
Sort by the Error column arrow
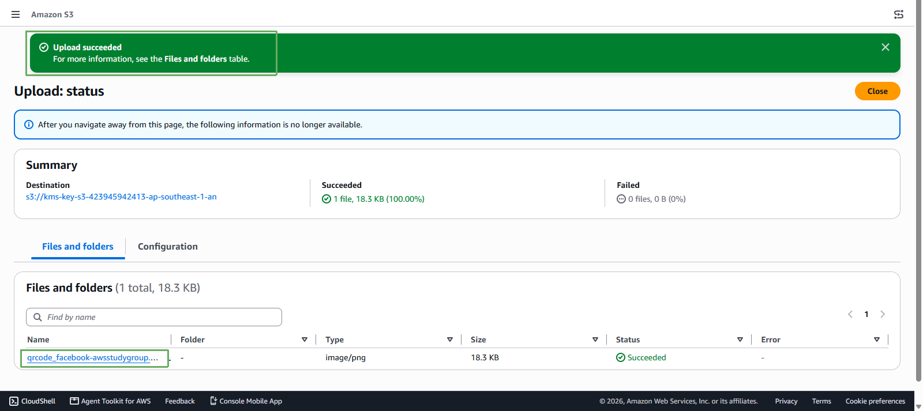[x=877, y=340]
